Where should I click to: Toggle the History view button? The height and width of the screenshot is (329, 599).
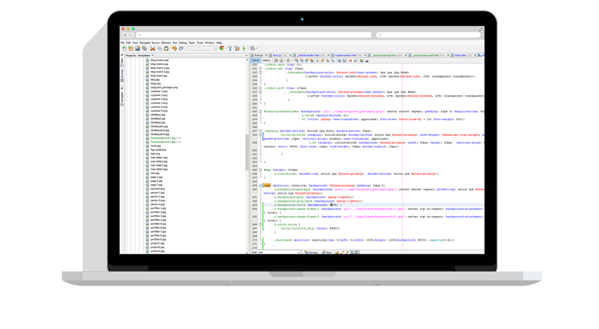265,61
